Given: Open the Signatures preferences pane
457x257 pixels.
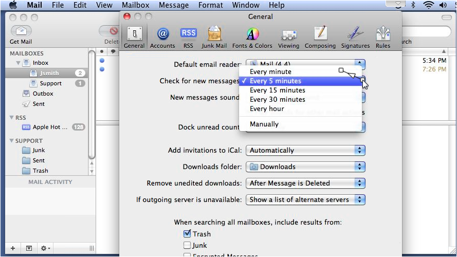Looking at the screenshot, I should [355, 38].
